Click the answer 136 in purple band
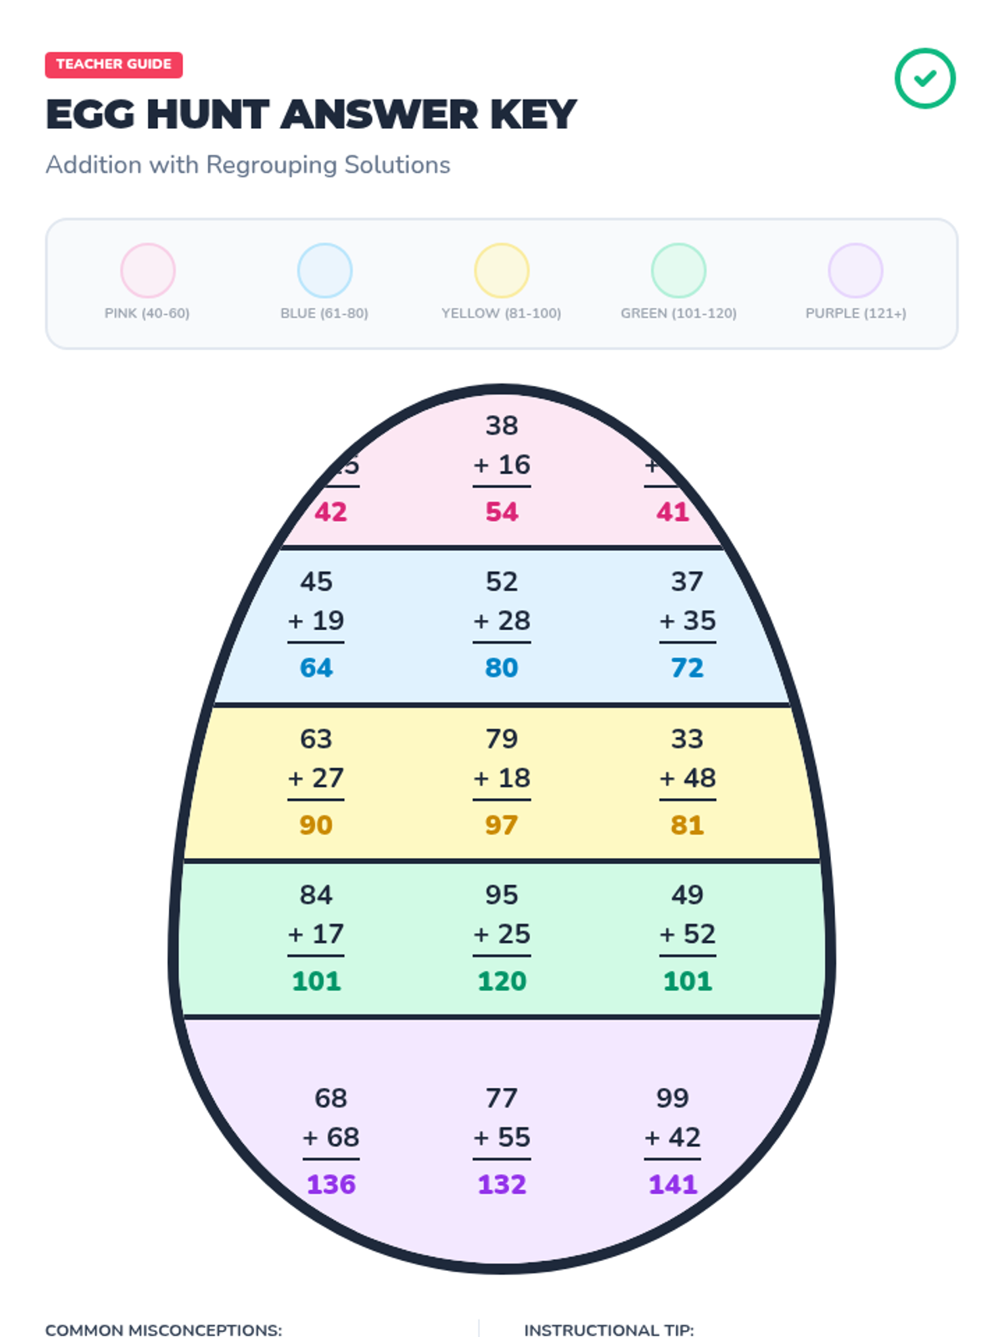The image size is (1003, 1337). [331, 1184]
